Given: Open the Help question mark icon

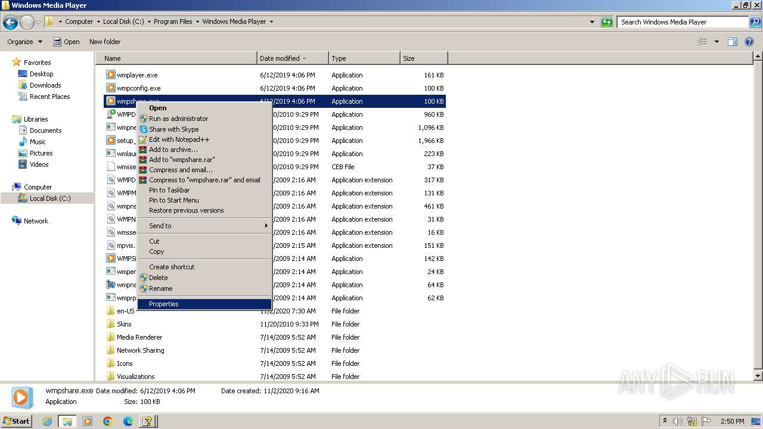Looking at the screenshot, I should click(749, 42).
